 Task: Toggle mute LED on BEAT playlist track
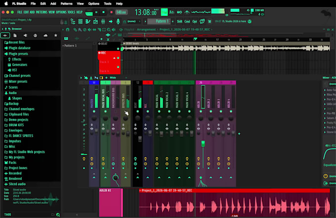pos(118,49)
